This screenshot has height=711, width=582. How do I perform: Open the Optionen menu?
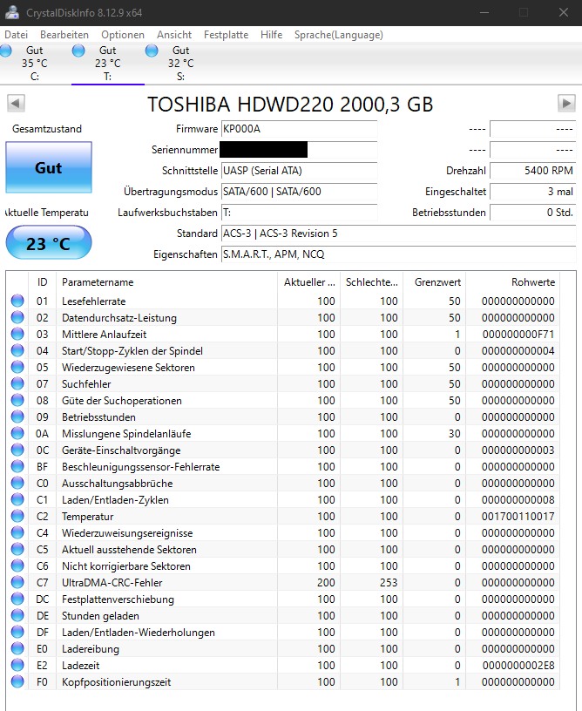click(123, 35)
